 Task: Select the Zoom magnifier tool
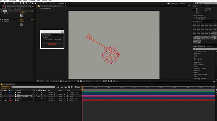pos(8,3)
